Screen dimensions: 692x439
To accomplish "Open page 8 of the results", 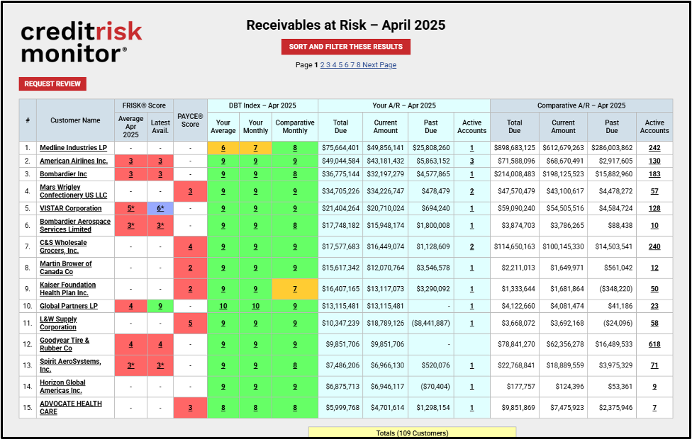I will coord(358,65).
